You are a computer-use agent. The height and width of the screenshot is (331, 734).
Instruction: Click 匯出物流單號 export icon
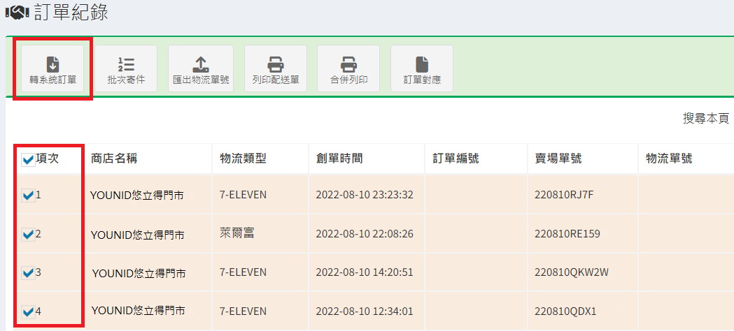click(201, 68)
